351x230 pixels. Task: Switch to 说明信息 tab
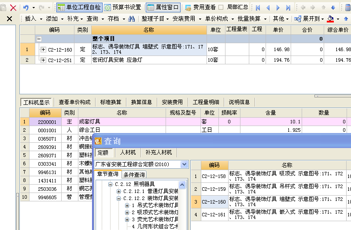(239, 102)
